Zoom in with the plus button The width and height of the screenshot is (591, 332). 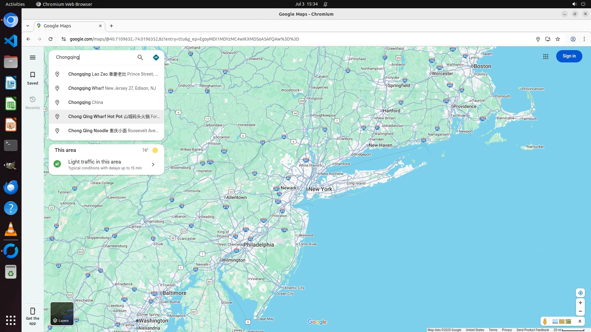580,303
